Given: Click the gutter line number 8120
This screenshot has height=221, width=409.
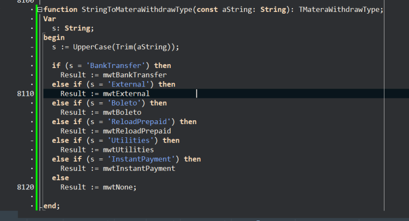Looking at the screenshot, I should pyautogui.click(x=26, y=187).
